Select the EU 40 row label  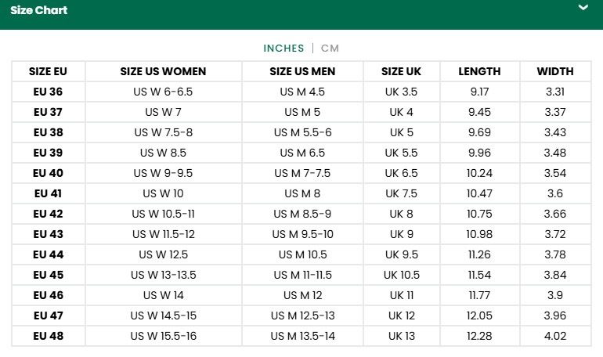[49, 173]
